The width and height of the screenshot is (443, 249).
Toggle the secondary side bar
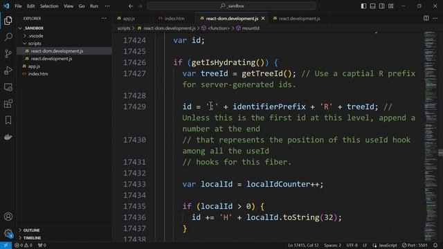pos(381,6)
